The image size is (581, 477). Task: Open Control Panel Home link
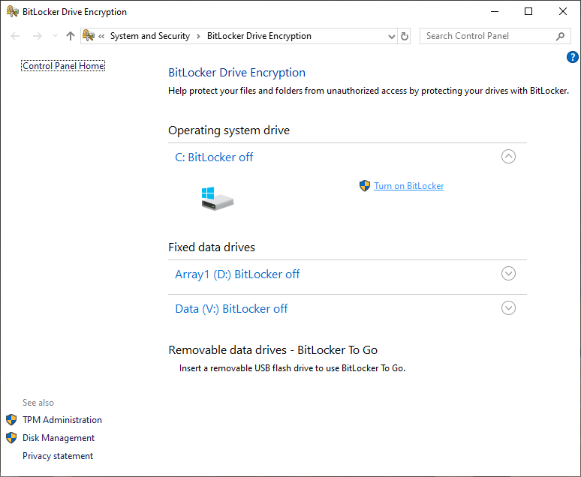click(63, 66)
